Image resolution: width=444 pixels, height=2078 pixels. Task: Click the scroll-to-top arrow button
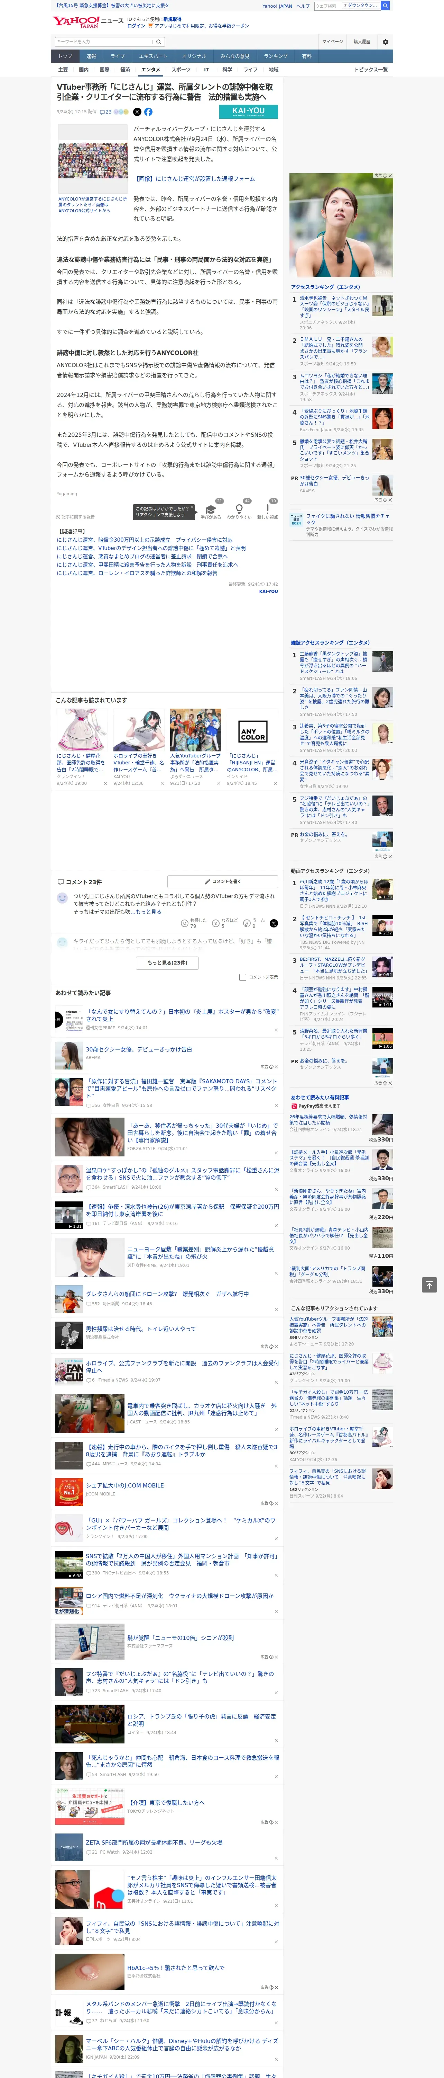pyautogui.click(x=429, y=1285)
